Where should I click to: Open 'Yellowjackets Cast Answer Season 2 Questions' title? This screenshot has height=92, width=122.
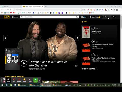coord(103,59)
